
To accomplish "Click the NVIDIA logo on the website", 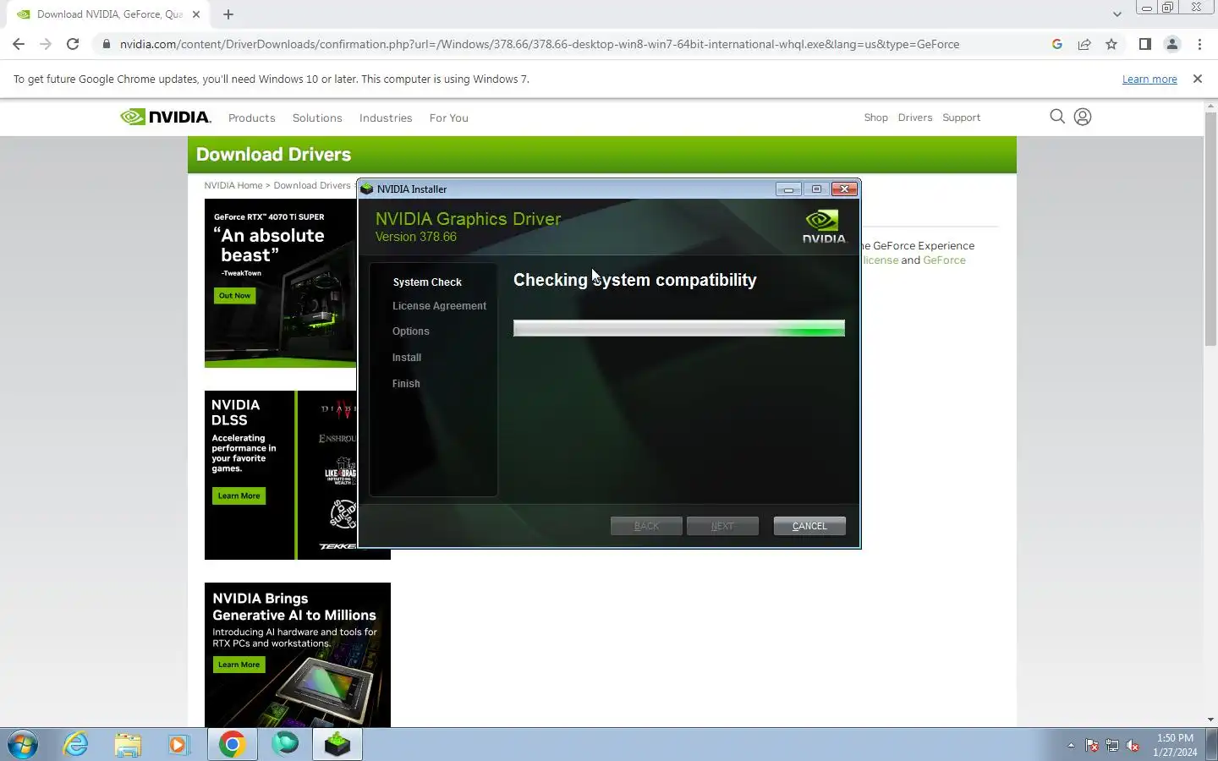I will (x=166, y=117).
